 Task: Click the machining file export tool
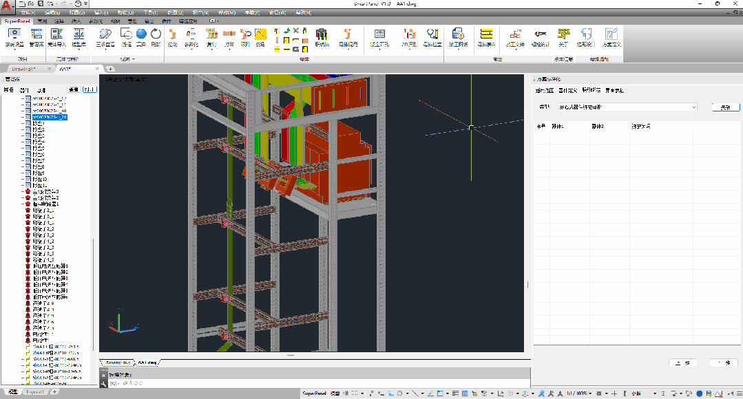point(515,37)
